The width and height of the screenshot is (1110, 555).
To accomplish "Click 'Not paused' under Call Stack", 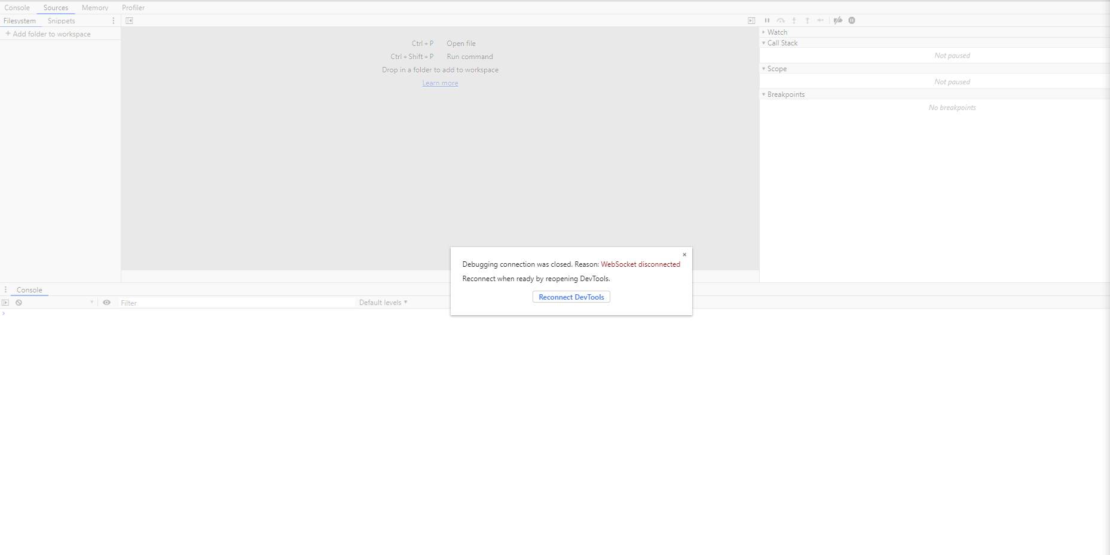I will [x=952, y=56].
